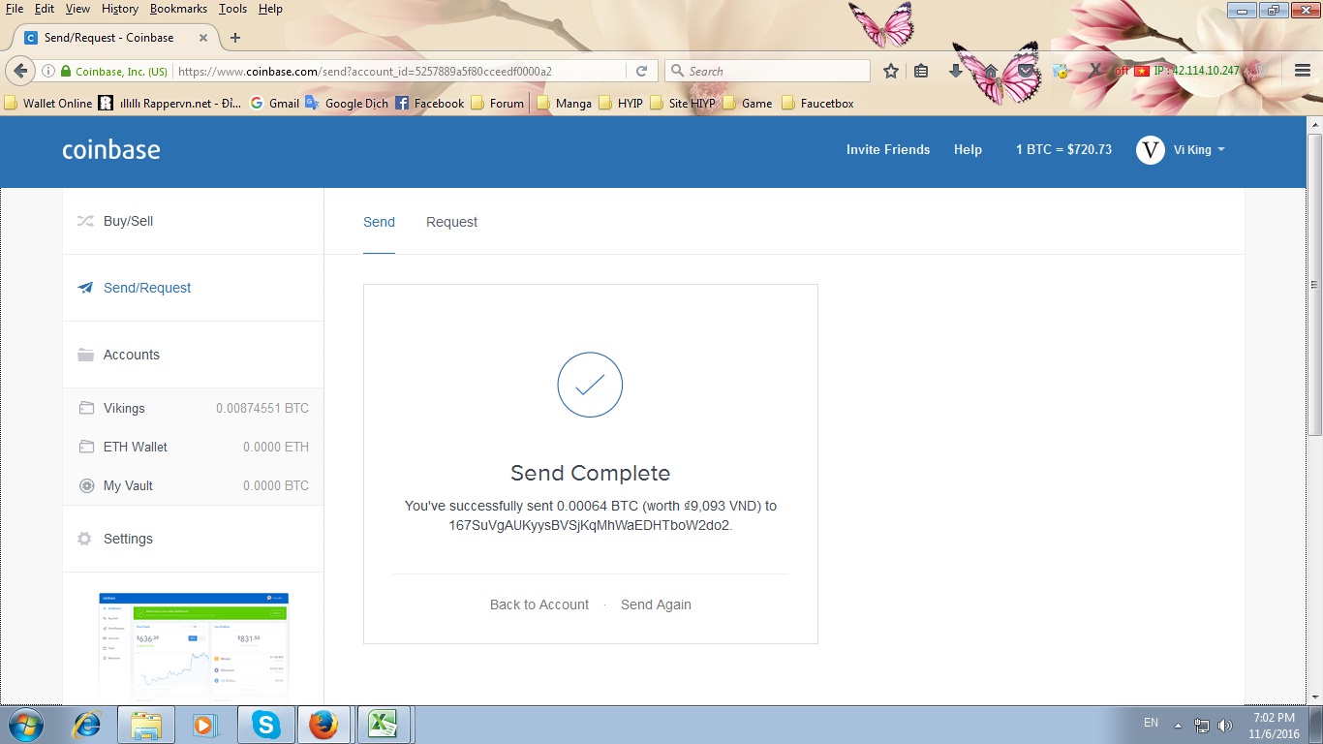Click the Vietnam flag IP indicator
The width and height of the screenshot is (1323, 744).
pos(1142,71)
